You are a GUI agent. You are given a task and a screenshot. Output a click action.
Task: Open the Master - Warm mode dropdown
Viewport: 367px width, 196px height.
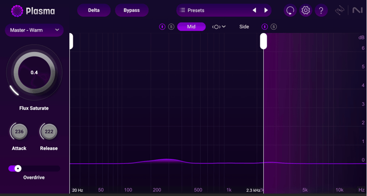pyautogui.click(x=34, y=30)
